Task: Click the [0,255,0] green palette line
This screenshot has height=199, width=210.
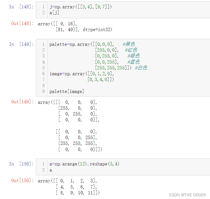Action: coord(107,56)
